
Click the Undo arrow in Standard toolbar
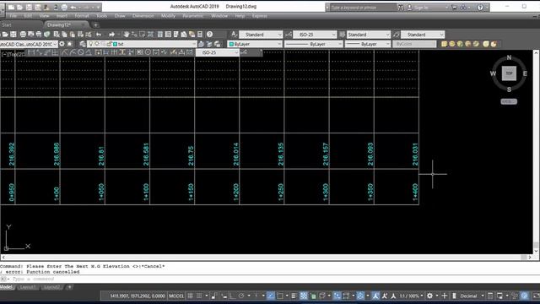point(99,35)
